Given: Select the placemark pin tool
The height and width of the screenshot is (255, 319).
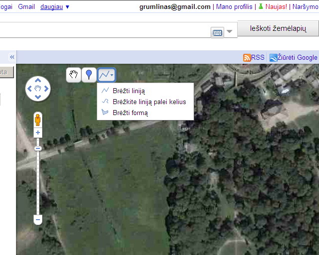Looking at the screenshot, I should tap(89, 75).
